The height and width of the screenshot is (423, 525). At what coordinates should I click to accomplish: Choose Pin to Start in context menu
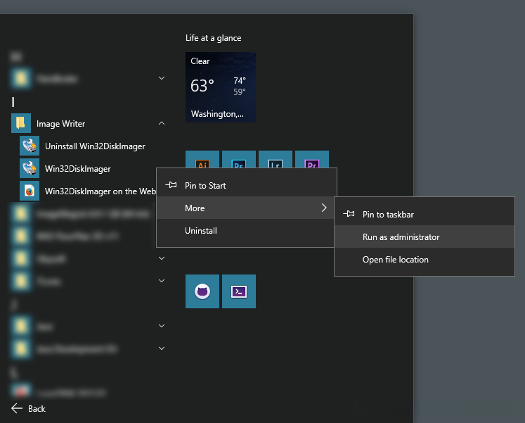[205, 186]
